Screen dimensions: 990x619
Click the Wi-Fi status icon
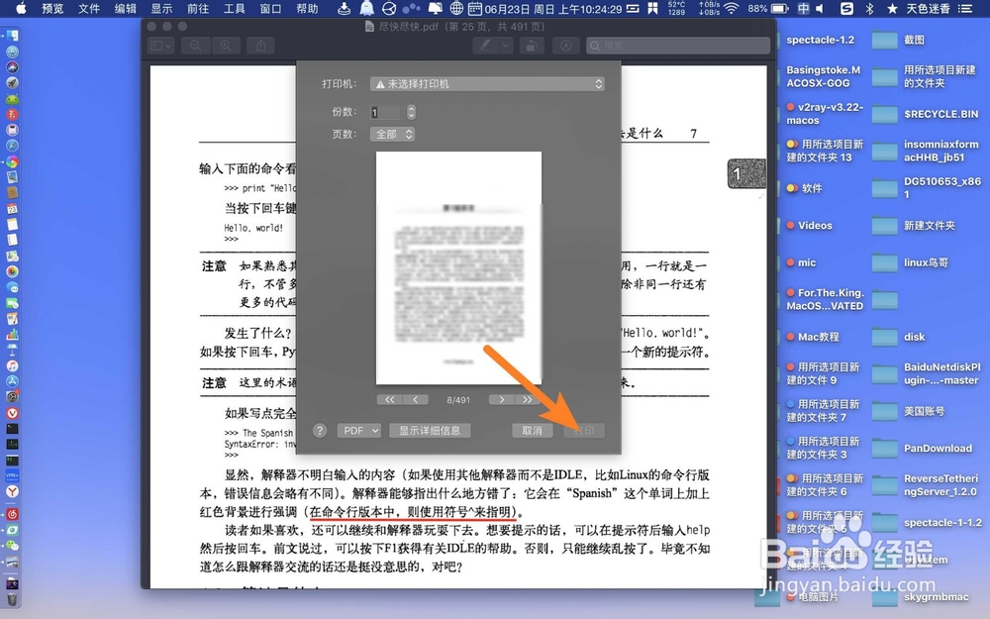tap(732, 8)
